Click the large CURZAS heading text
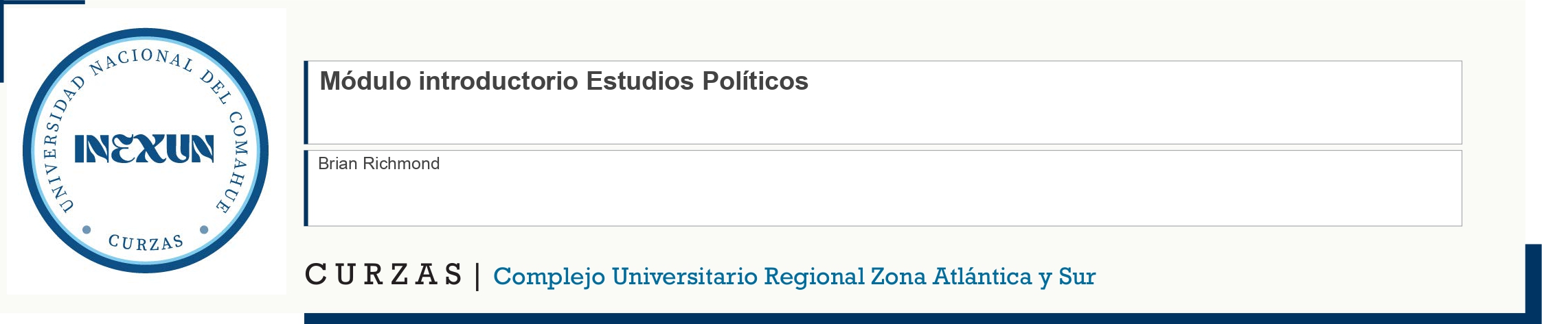The height and width of the screenshot is (324, 1542). pyautogui.click(x=383, y=275)
